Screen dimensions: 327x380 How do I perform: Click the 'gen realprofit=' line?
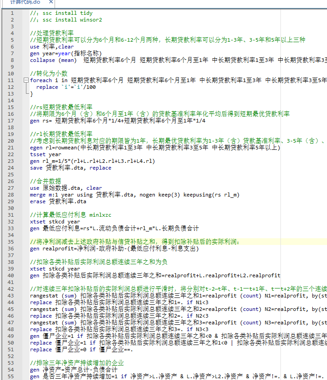tap(115, 249)
